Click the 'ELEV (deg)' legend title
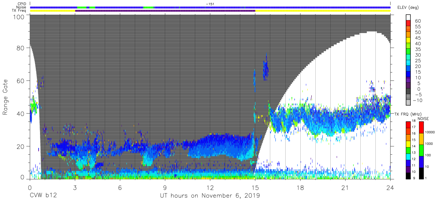This screenshot has width=439, height=203. point(408,7)
